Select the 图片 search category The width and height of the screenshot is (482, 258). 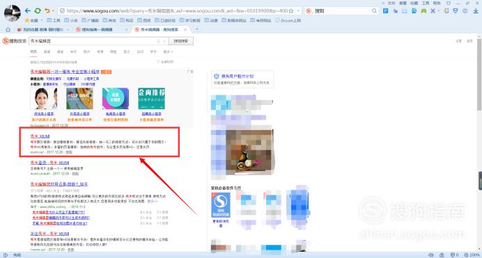[x=87, y=52]
